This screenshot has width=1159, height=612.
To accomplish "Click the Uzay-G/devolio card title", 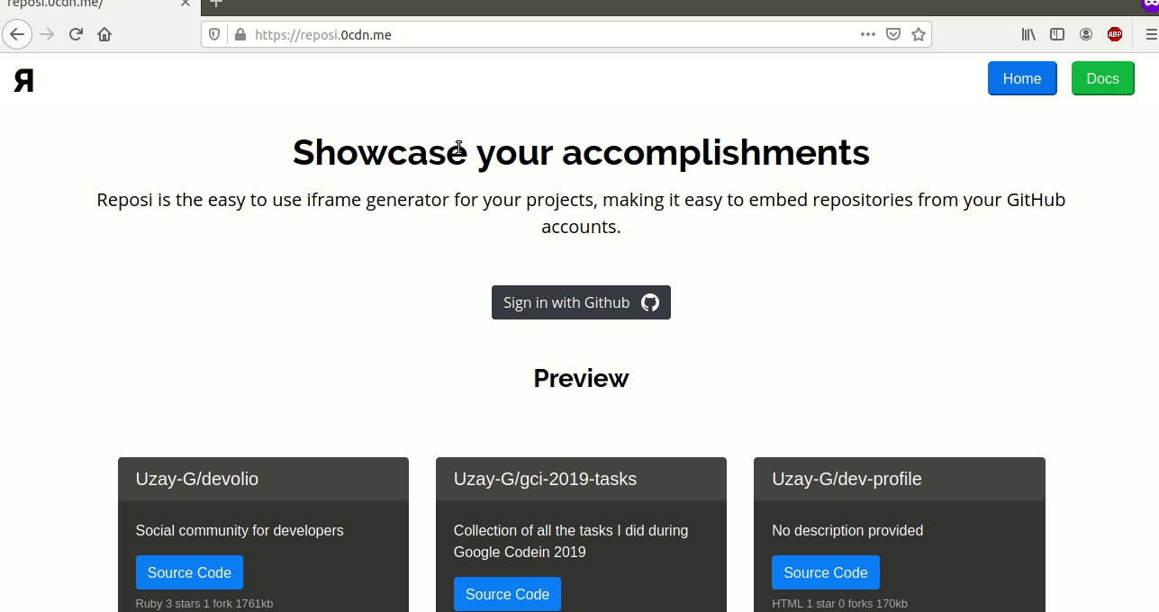I will (x=197, y=479).
